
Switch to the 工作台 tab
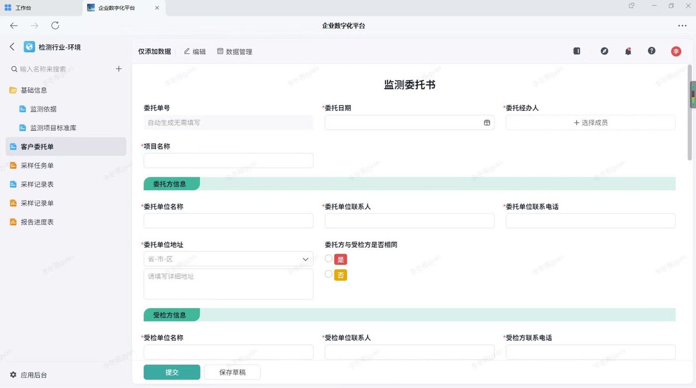(x=41, y=7)
